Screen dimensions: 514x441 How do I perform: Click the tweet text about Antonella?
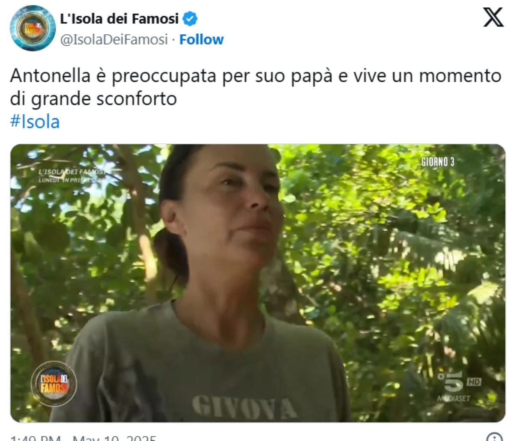click(x=255, y=87)
